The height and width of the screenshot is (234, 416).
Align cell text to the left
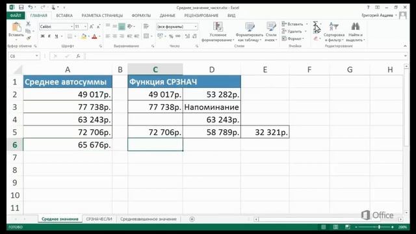point(108,36)
